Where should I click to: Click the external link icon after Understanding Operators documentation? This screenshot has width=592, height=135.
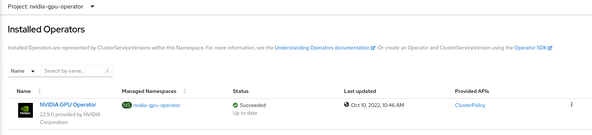point(373,48)
